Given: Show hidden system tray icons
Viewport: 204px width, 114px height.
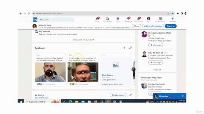Looking at the screenshot, I should pos(158,102).
